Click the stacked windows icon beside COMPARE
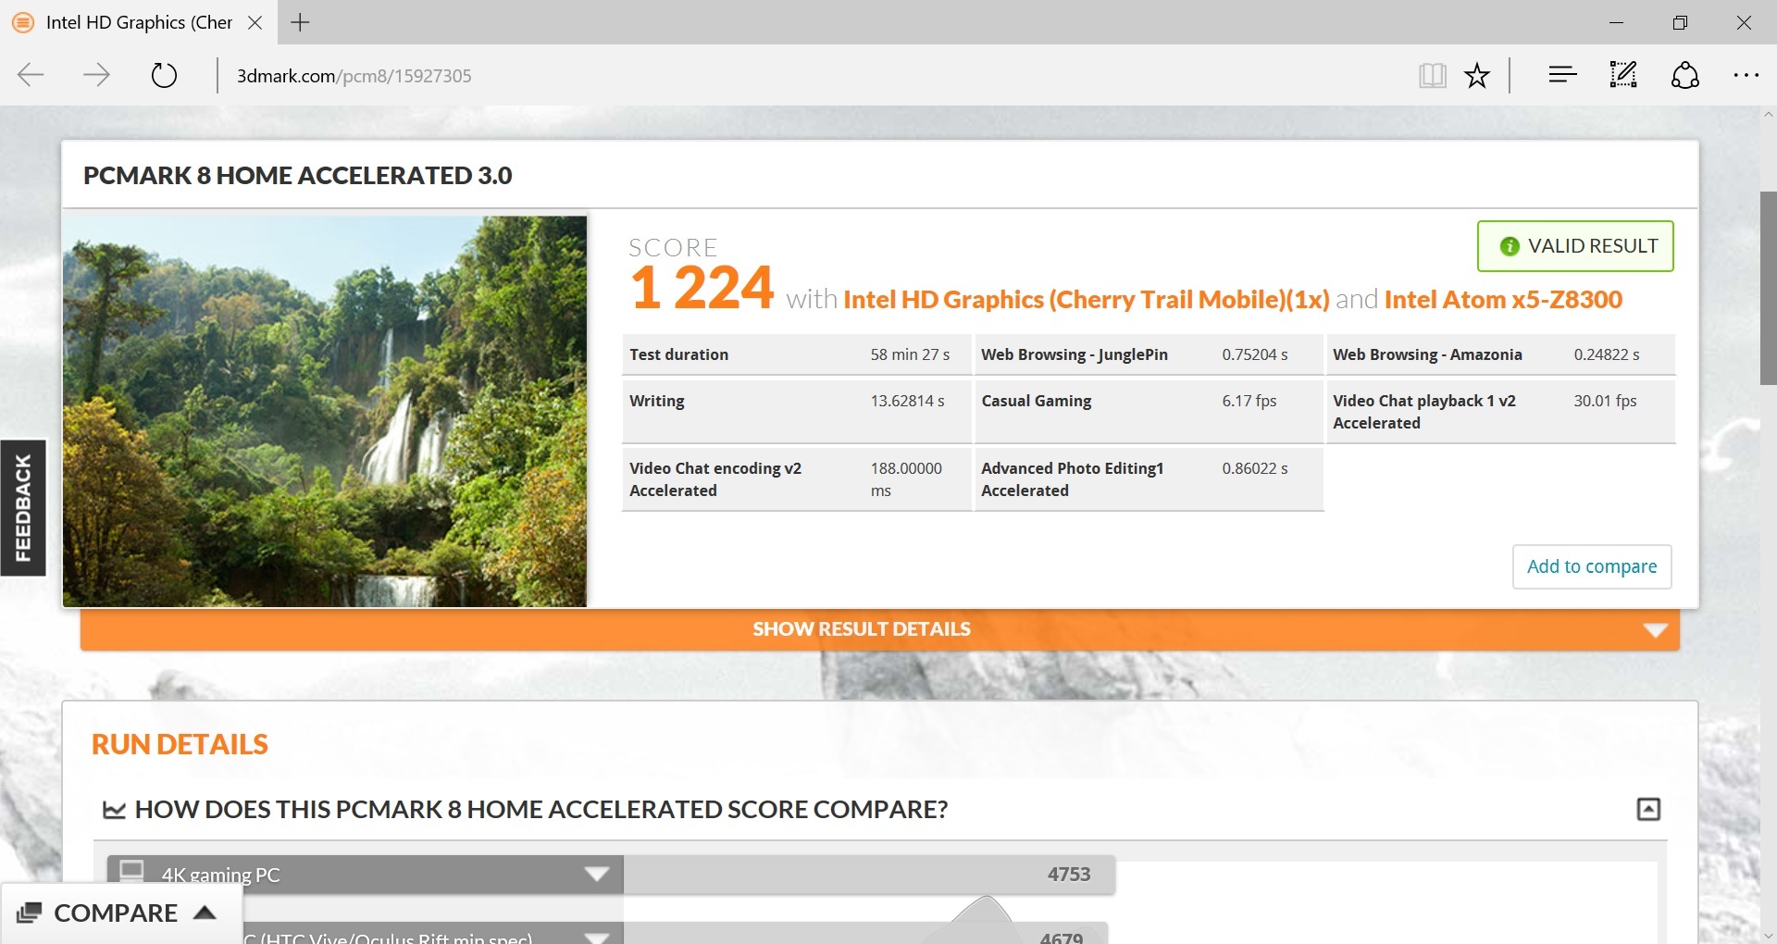The image size is (1777, 944). [29, 913]
